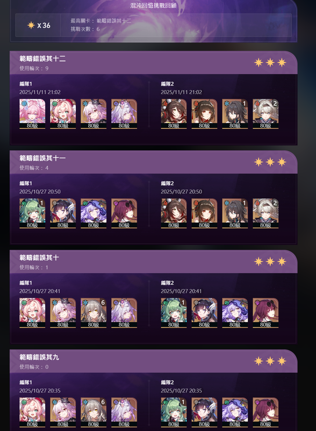Click the 混沌回憶挑戰回顧 page title
316x431 pixels.
[x=153, y=5]
